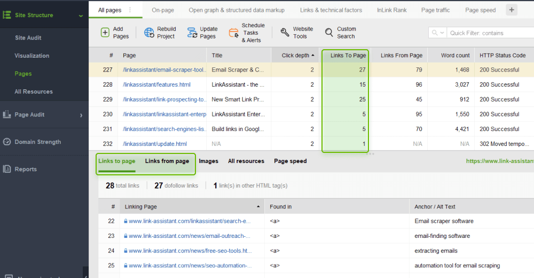Add a new tab with plus button

pos(512,10)
